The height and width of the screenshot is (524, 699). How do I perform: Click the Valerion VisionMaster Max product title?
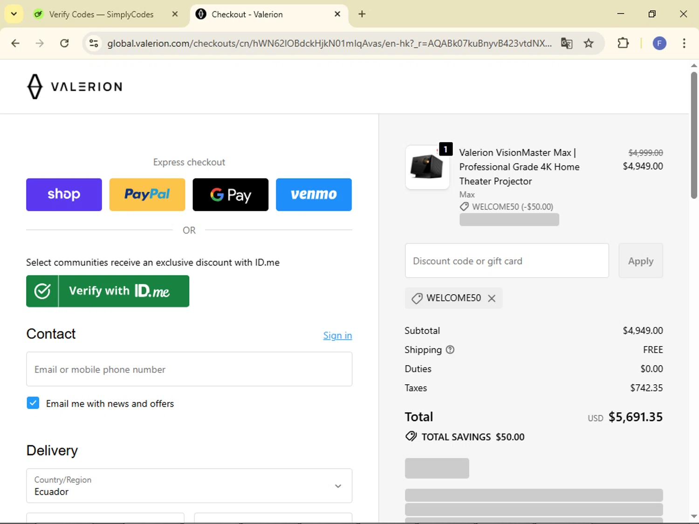[519, 167]
